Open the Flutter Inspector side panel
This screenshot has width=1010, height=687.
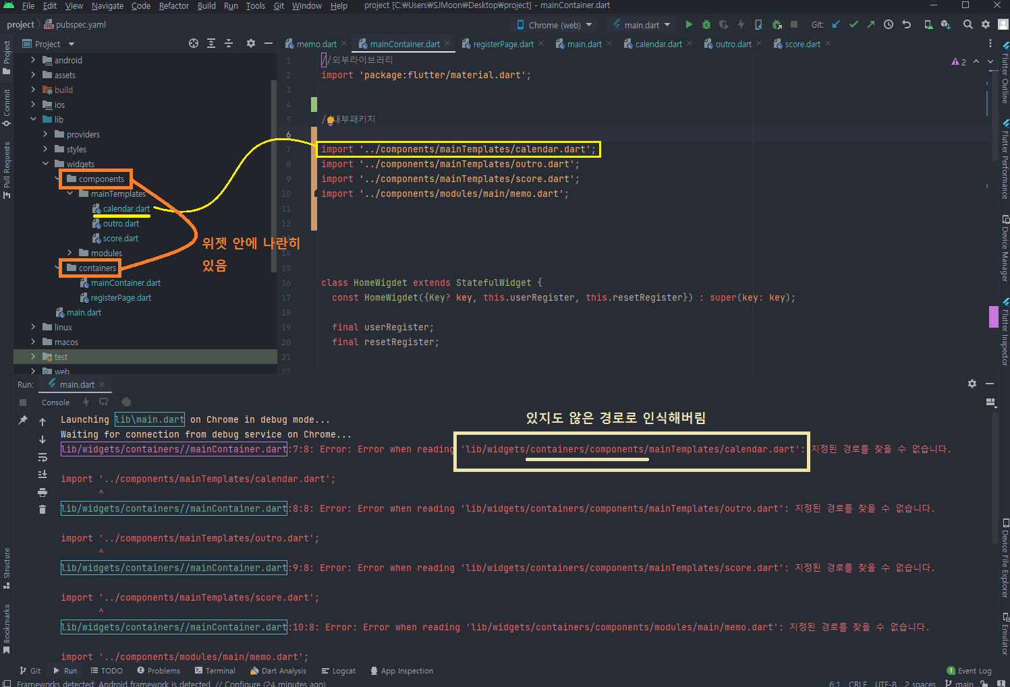[x=1005, y=332]
